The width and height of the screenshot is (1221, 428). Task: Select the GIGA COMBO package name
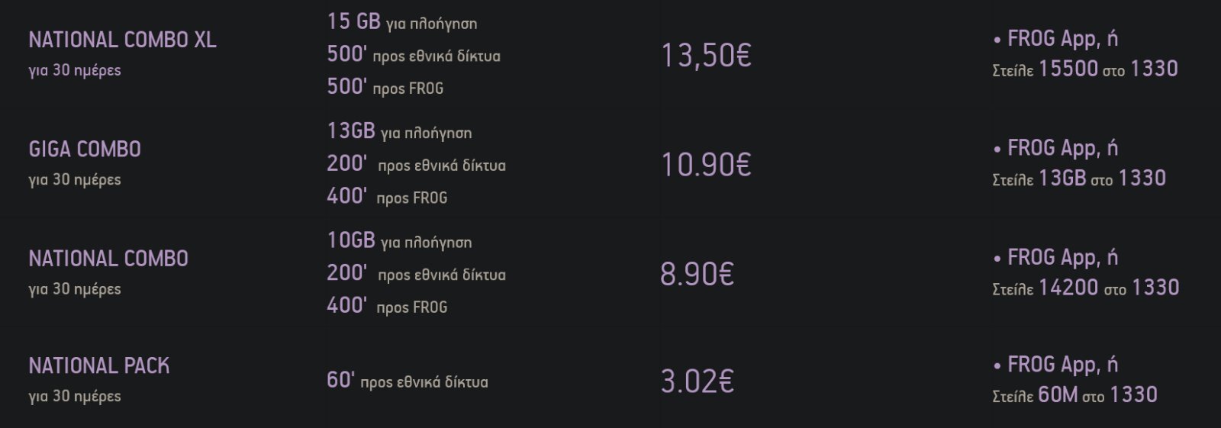(x=85, y=149)
